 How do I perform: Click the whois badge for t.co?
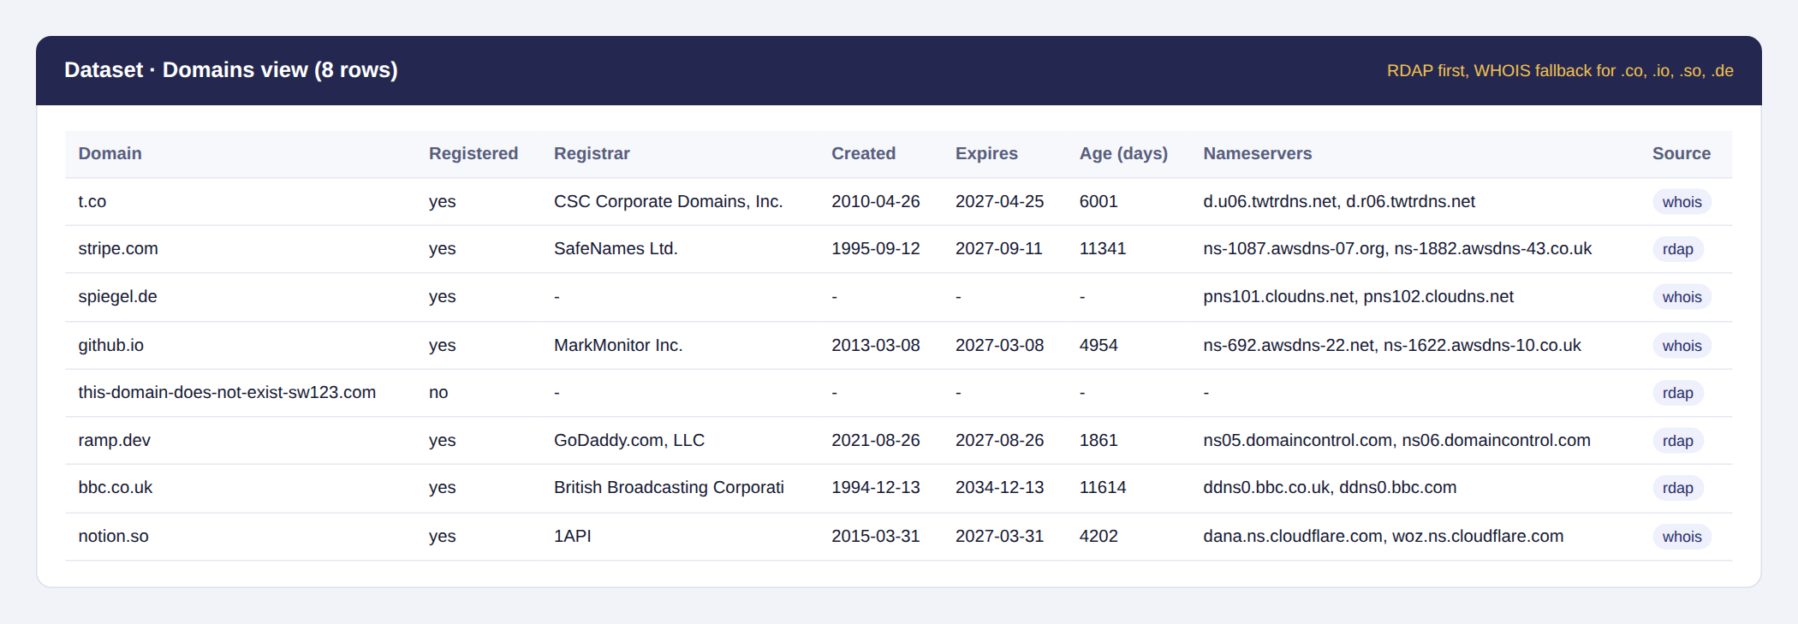pyautogui.click(x=1682, y=202)
